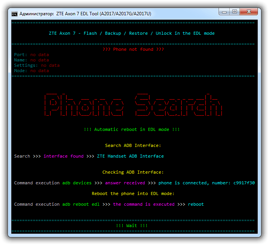
Task: Close the ZTE Axon 7 EDL Tool window
Action: click(x=249, y=12)
